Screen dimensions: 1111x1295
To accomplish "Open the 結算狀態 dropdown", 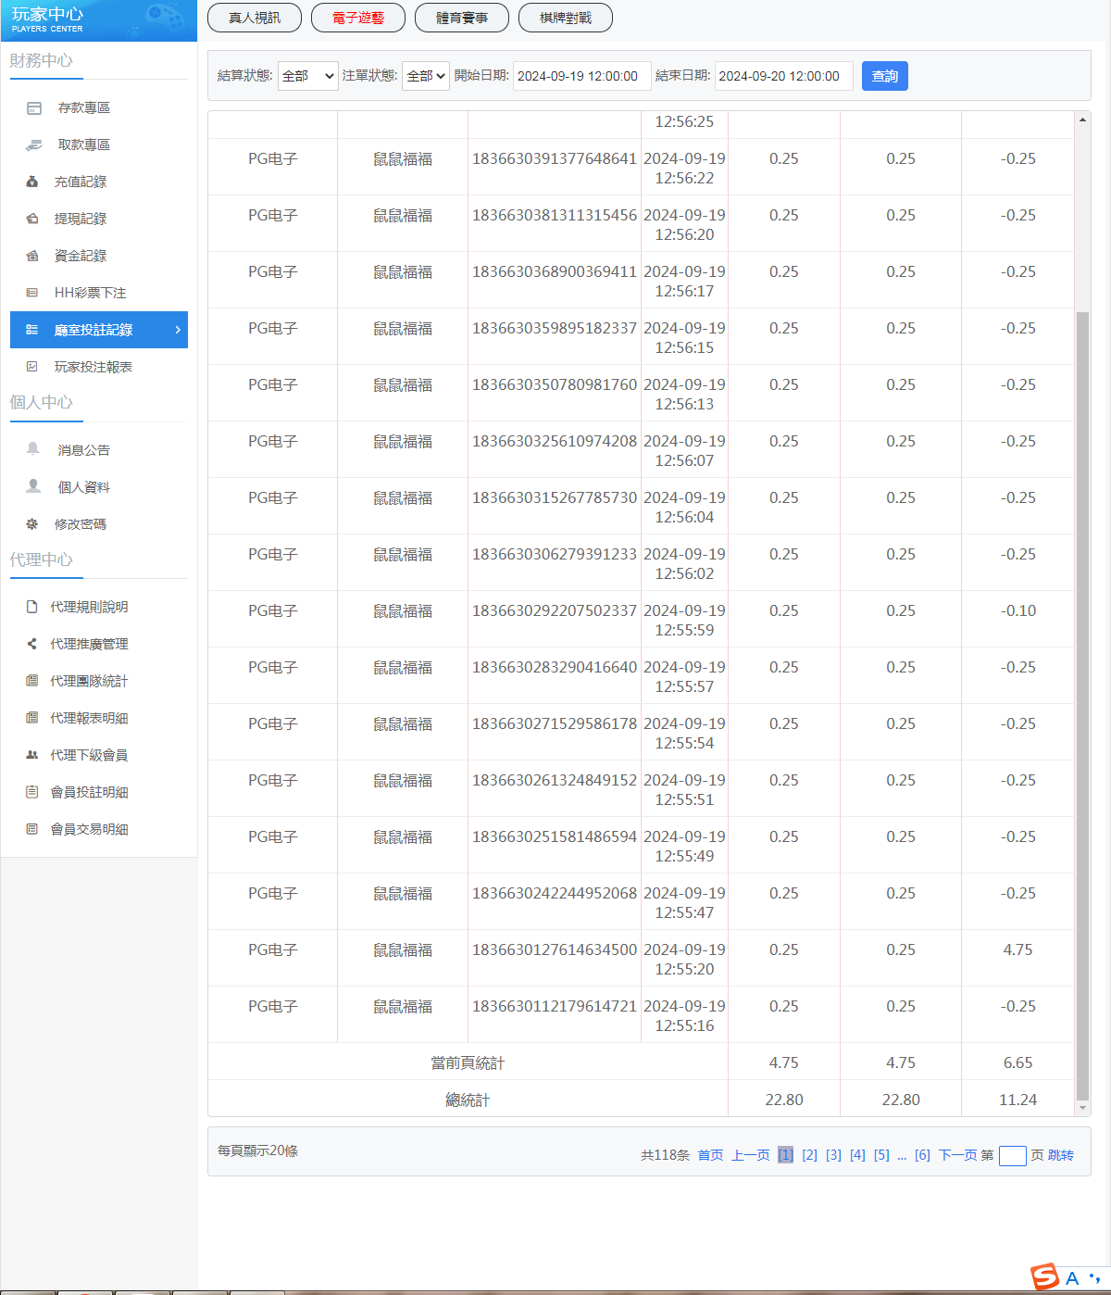I will (x=308, y=76).
